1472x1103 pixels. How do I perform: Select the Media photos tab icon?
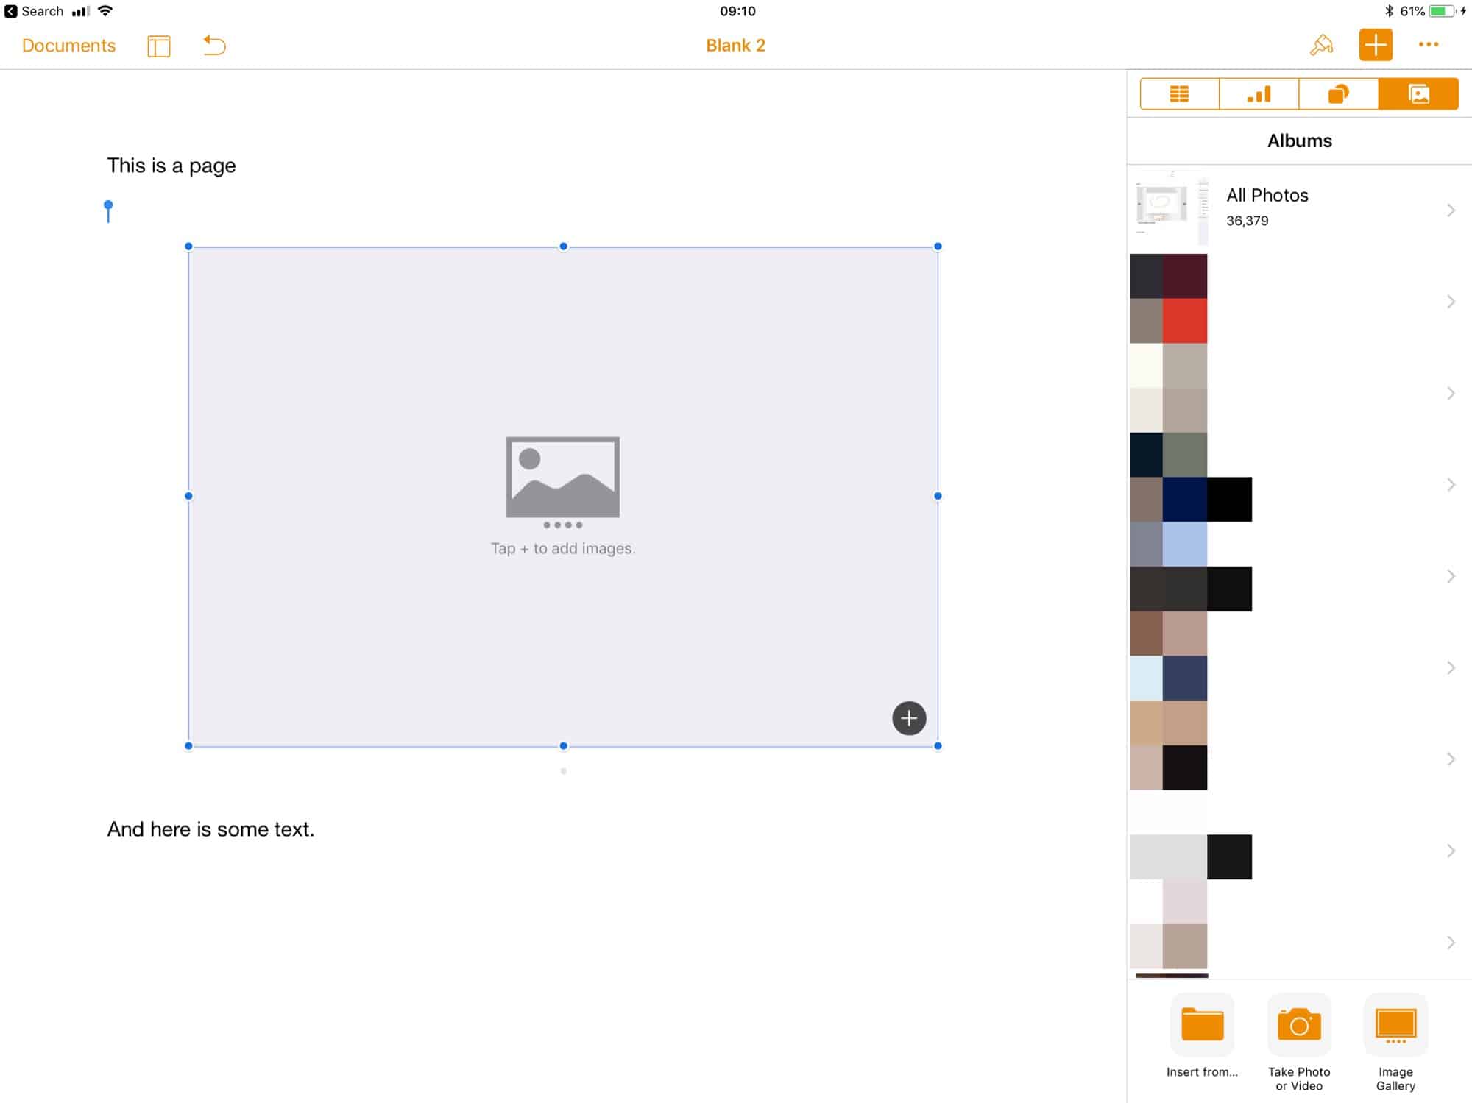(1420, 93)
